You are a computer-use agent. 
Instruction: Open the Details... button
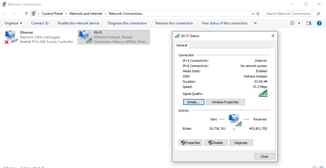click(193, 102)
